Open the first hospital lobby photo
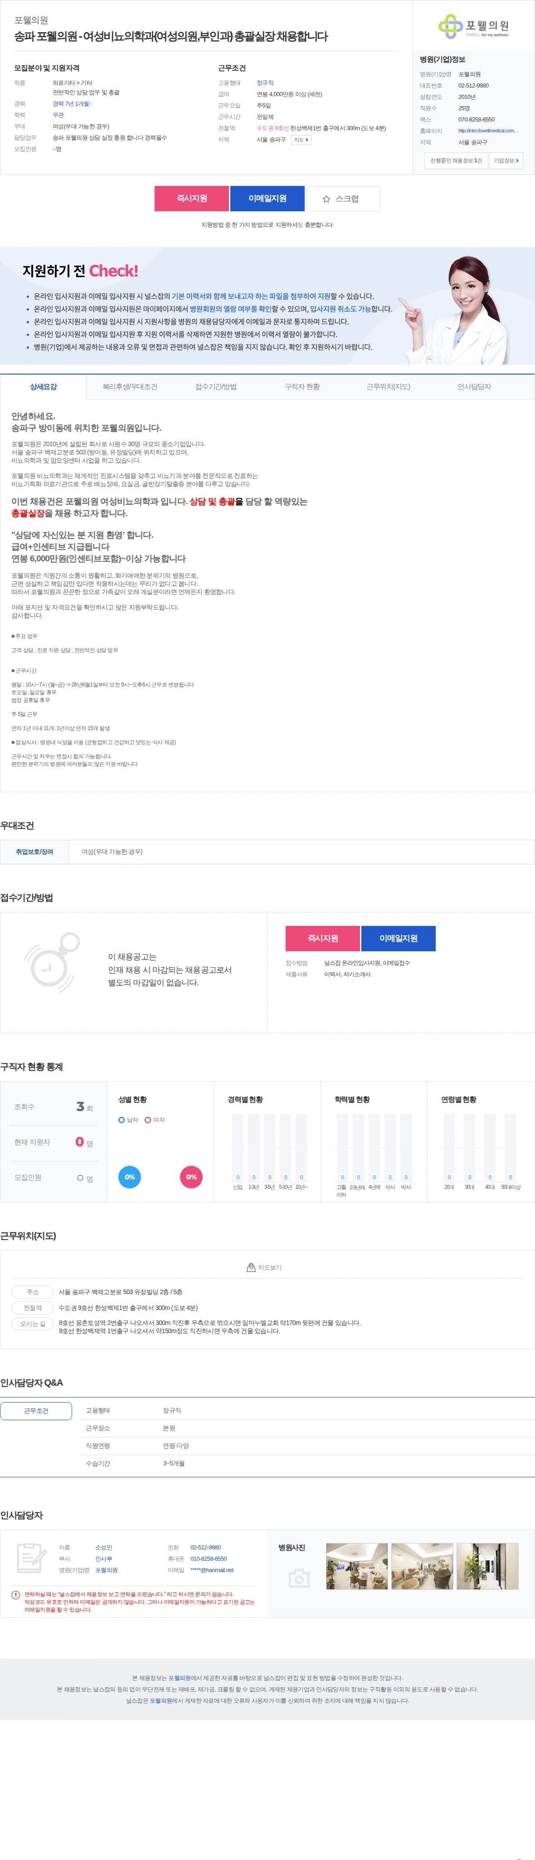Image resolution: width=535 pixels, height=1860 pixels. click(357, 1566)
